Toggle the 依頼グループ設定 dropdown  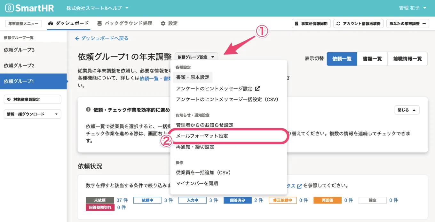tap(196, 57)
